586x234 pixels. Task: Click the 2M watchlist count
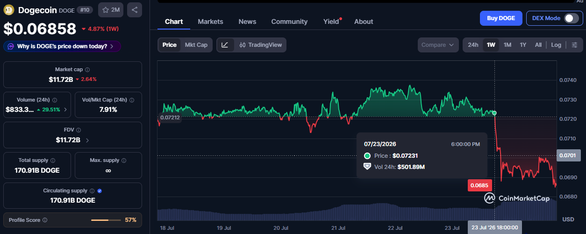[115, 10]
